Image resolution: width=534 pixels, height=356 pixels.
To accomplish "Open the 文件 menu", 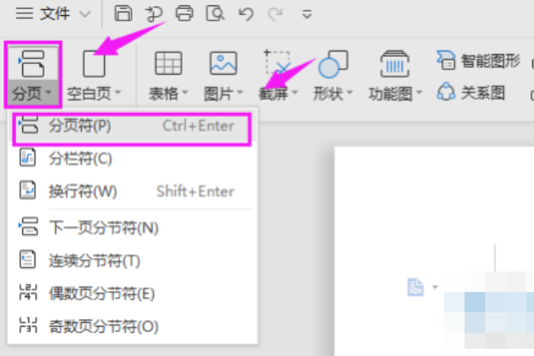I will (54, 14).
